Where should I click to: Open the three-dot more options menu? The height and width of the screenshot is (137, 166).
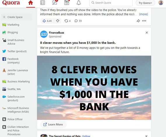point(144,21)
